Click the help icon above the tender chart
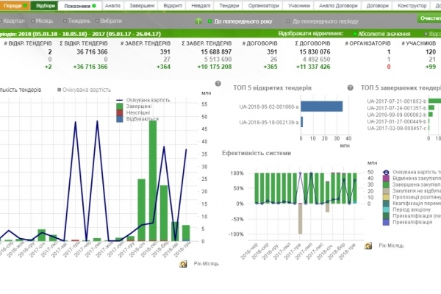441x294 pixels. pyautogui.click(x=218, y=84)
